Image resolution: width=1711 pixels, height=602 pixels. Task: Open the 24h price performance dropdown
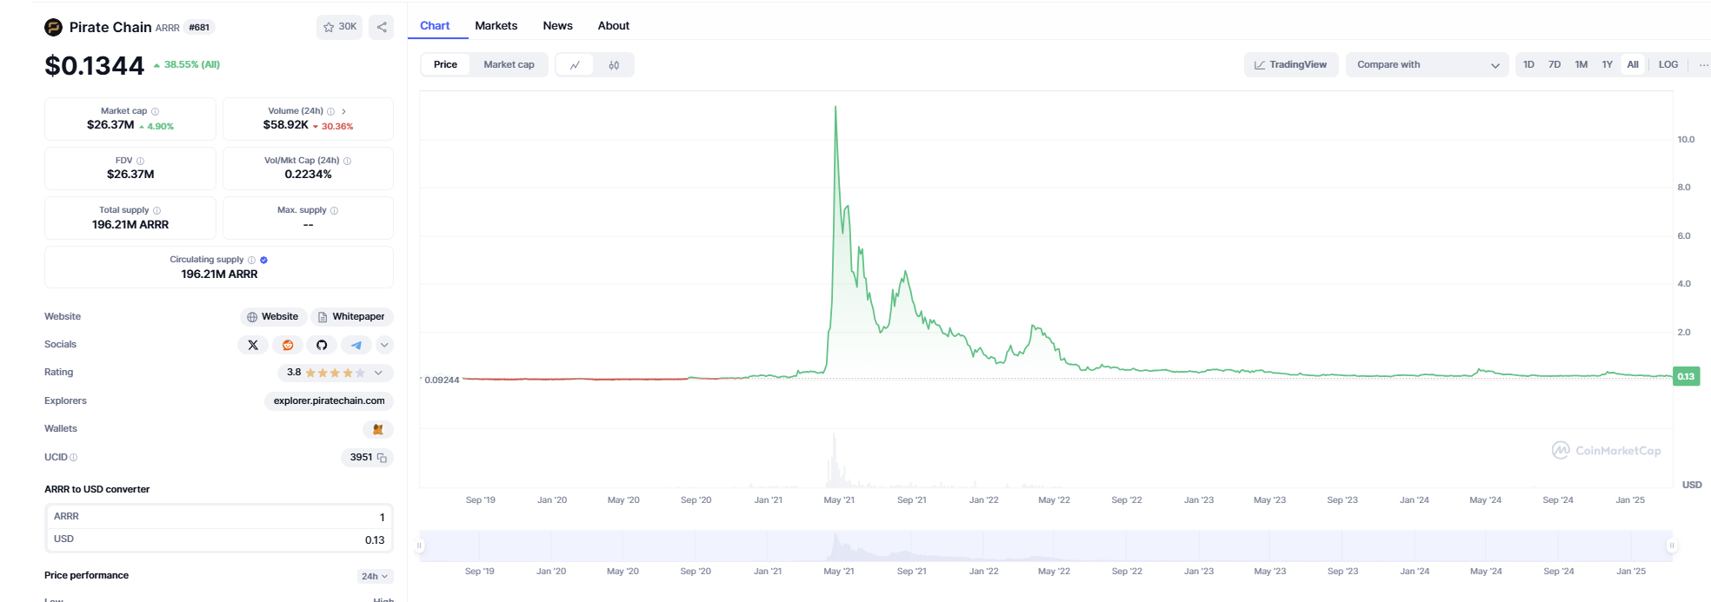coord(376,577)
